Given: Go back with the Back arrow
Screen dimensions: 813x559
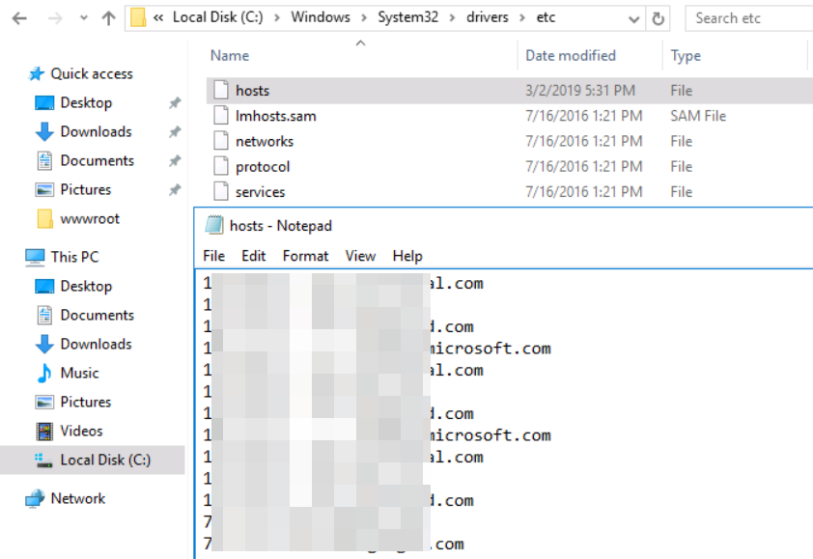Looking at the screenshot, I should tap(19, 18).
